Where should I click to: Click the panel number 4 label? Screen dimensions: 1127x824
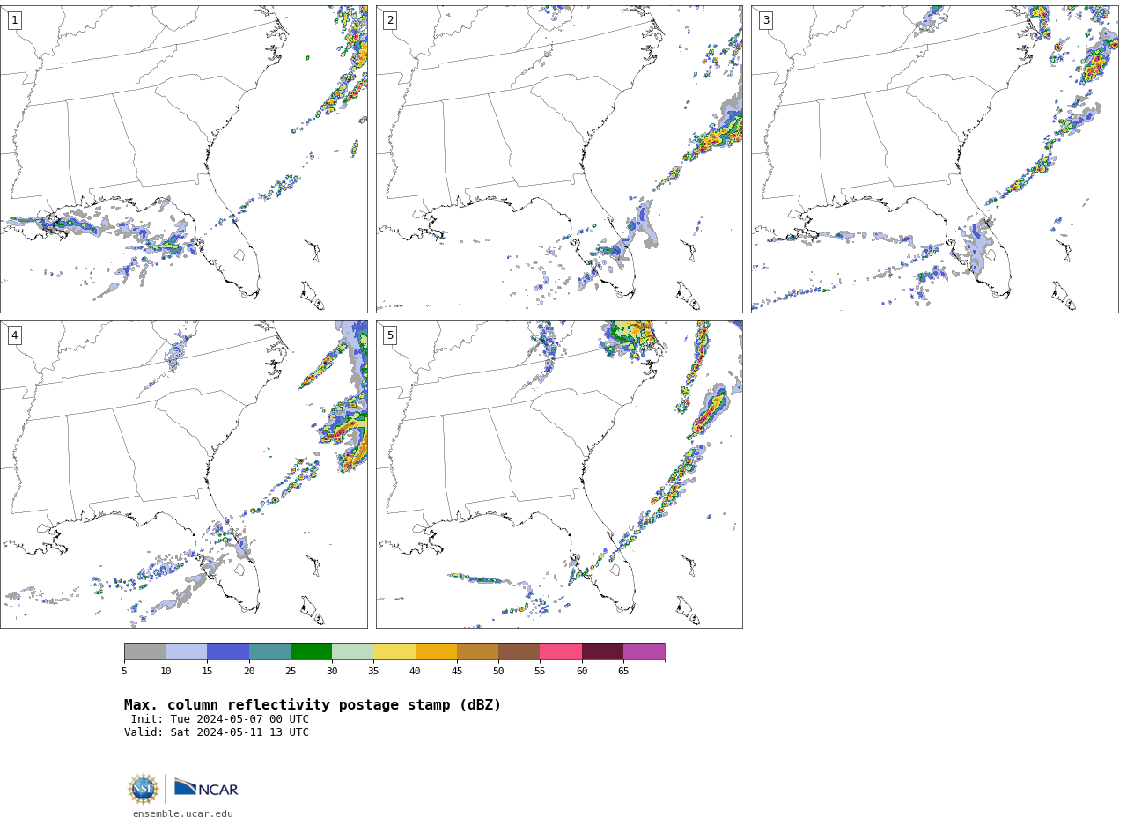pyautogui.click(x=14, y=335)
